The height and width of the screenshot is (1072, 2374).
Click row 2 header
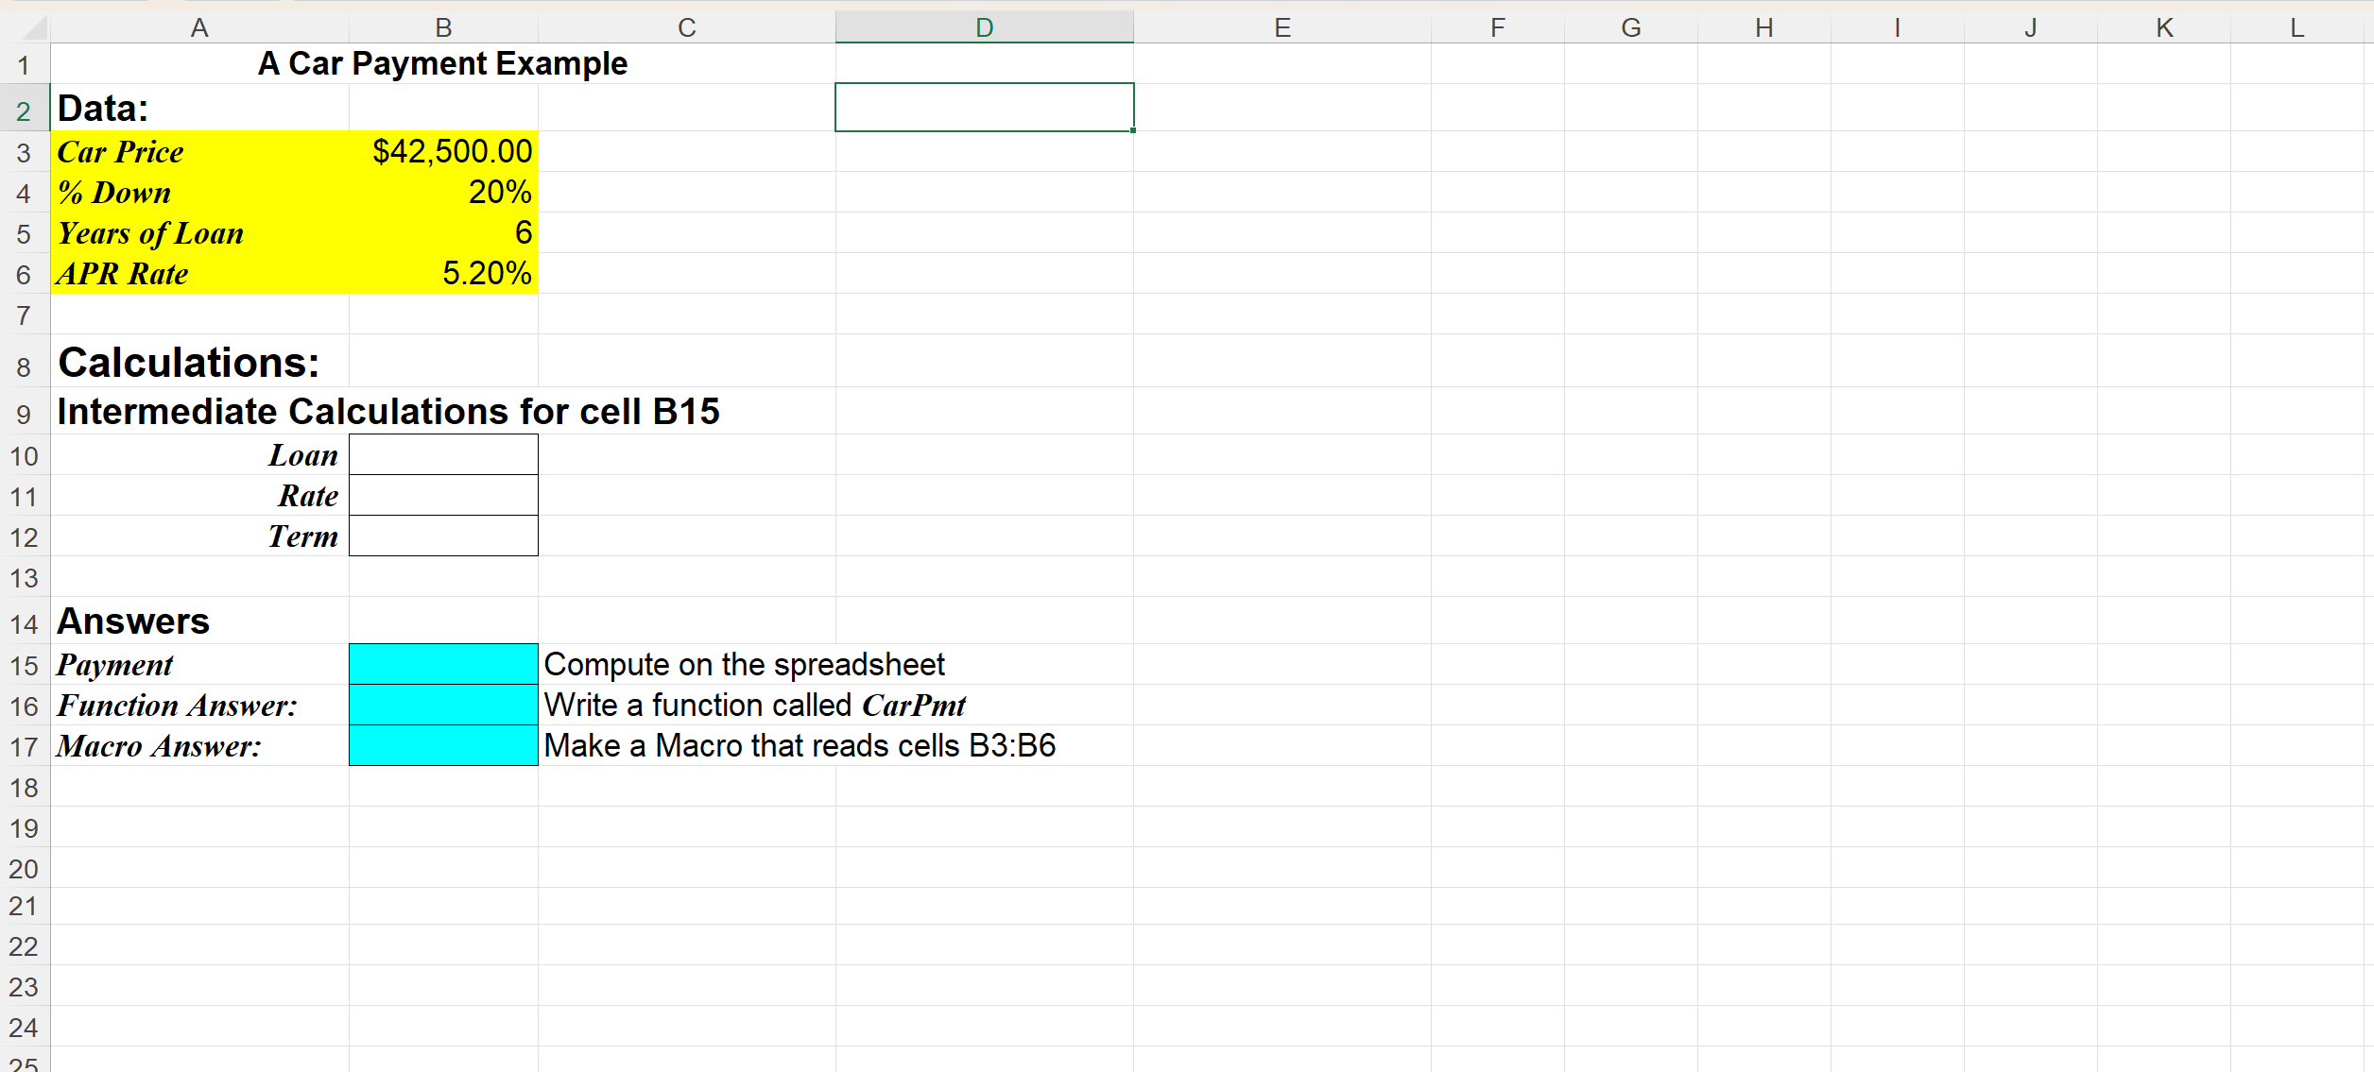tap(24, 111)
